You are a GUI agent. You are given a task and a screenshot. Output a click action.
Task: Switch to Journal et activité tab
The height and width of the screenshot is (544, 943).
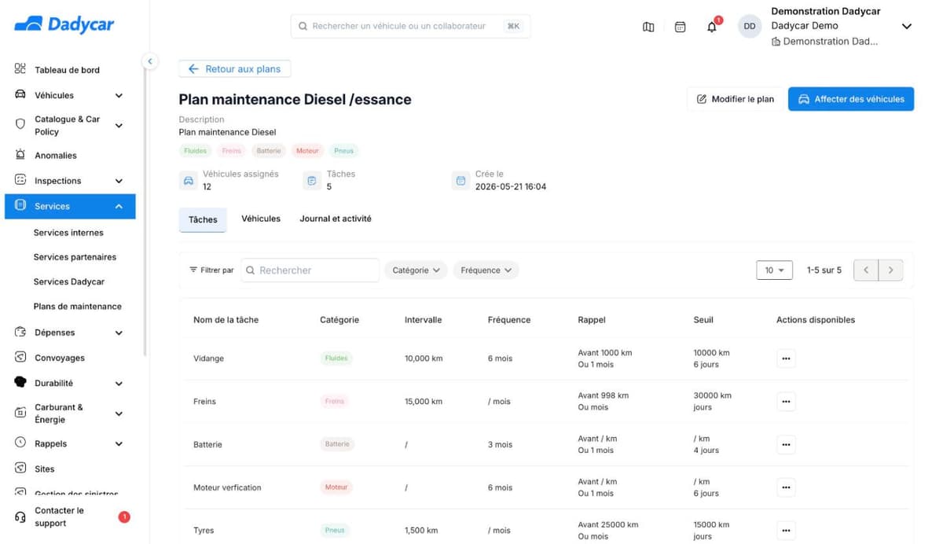(336, 219)
